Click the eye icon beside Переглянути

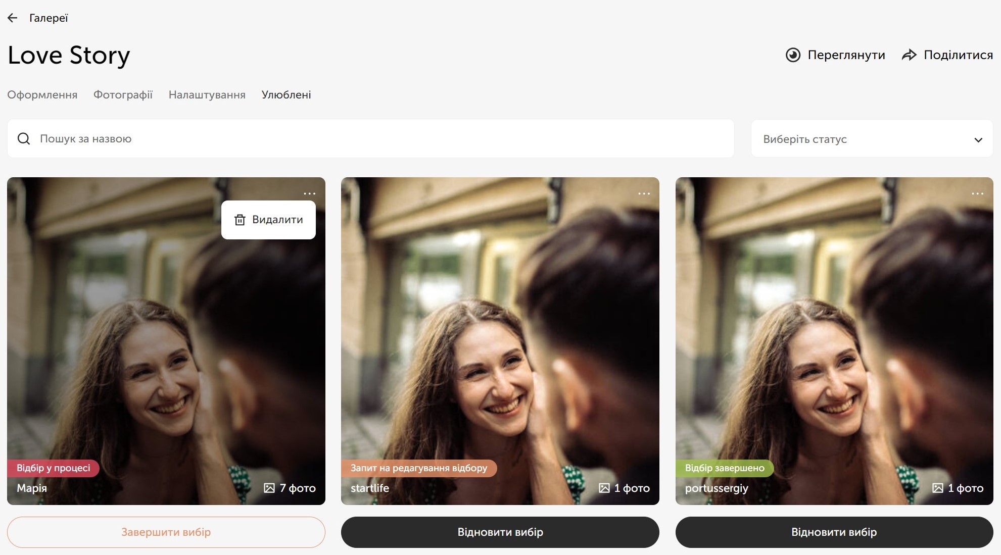click(x=793, y=55)
